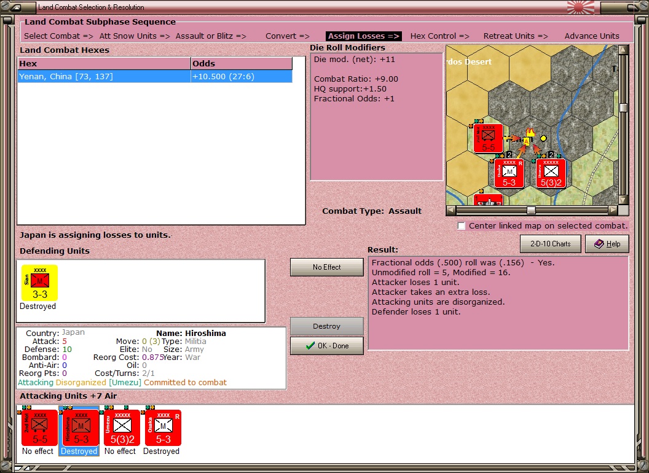
Task: Open the 2-D-10 Charts
Action: (x=550, y=244)
